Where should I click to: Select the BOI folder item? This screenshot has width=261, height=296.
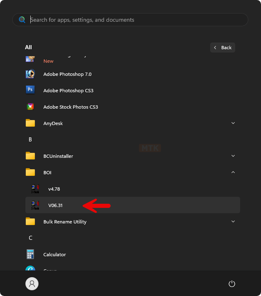(47, 173)
